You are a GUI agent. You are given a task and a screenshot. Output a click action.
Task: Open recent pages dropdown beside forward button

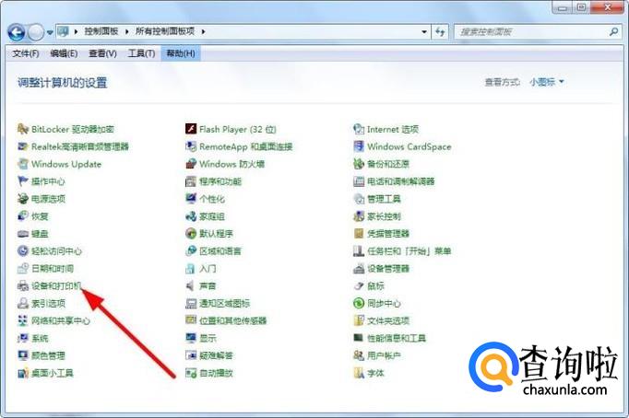(50, 32)
